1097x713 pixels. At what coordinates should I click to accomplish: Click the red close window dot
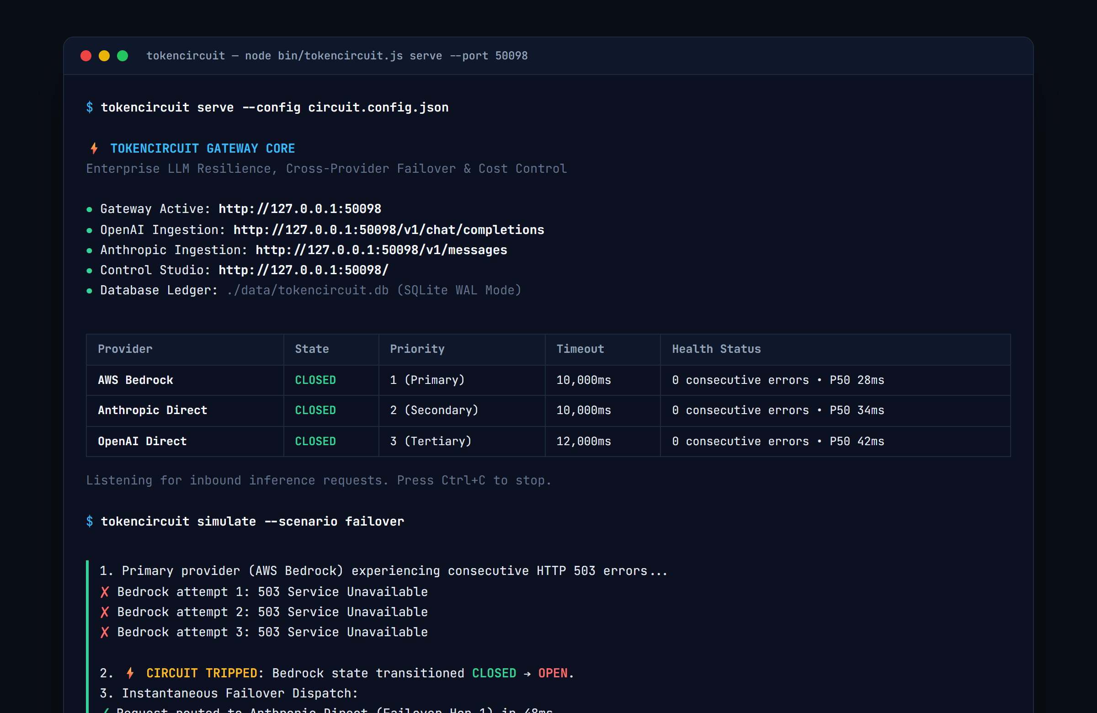pos(86,56)
